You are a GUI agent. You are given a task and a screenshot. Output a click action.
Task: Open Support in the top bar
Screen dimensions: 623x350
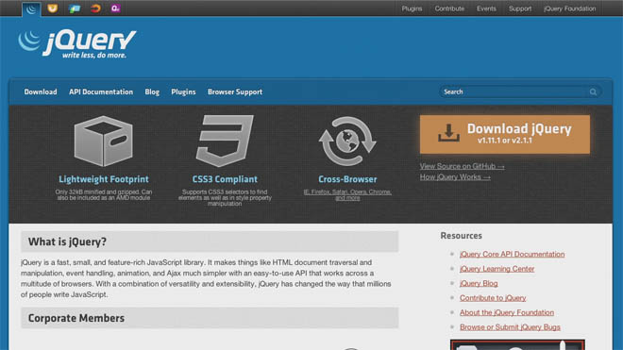pyautogui.click(x=520, y=8)
